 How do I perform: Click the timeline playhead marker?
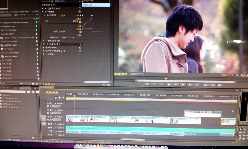(x=74, y=96)
